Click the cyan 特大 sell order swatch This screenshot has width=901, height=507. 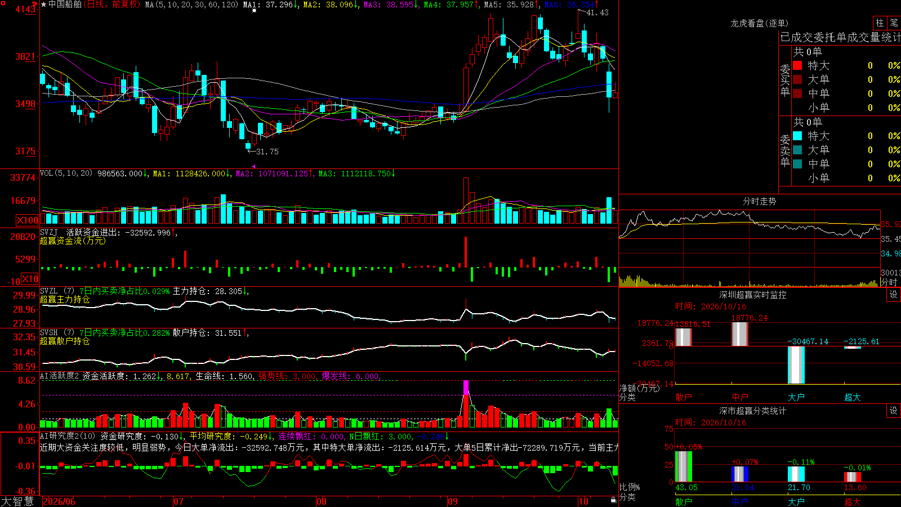pos(797,136)
